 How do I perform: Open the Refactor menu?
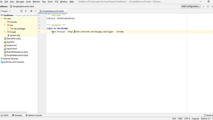tap(37, 2)
